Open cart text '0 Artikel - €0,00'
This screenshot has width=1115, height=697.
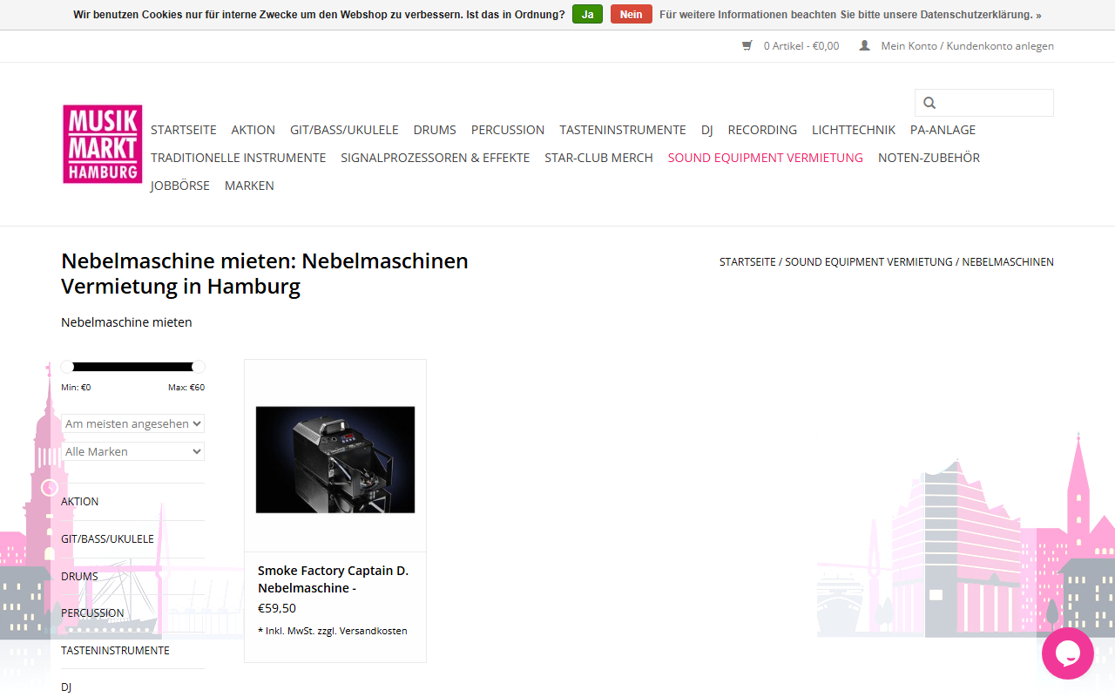click(x=801, y=46)
